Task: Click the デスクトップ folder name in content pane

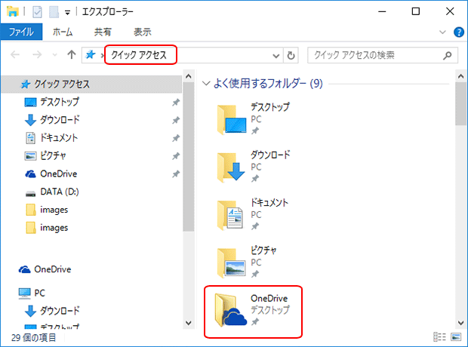Action: [x=270, y=107]
